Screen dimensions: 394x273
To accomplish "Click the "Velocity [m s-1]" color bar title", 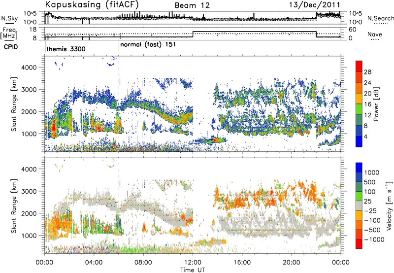I will click(389, 205).
